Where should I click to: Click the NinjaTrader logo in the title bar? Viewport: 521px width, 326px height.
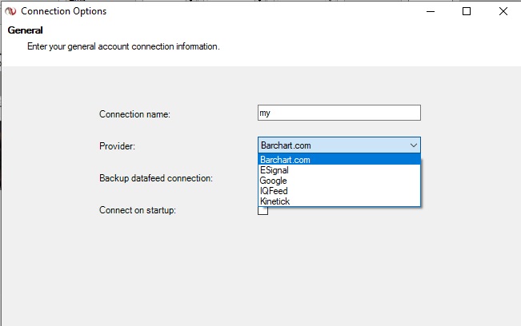pos(10,11)
